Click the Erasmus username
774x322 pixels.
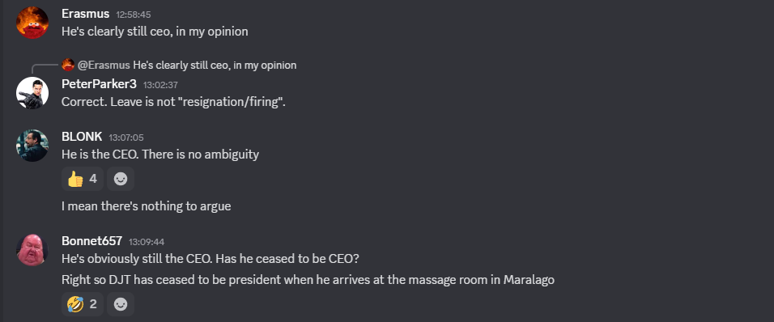tap(85, 14)
